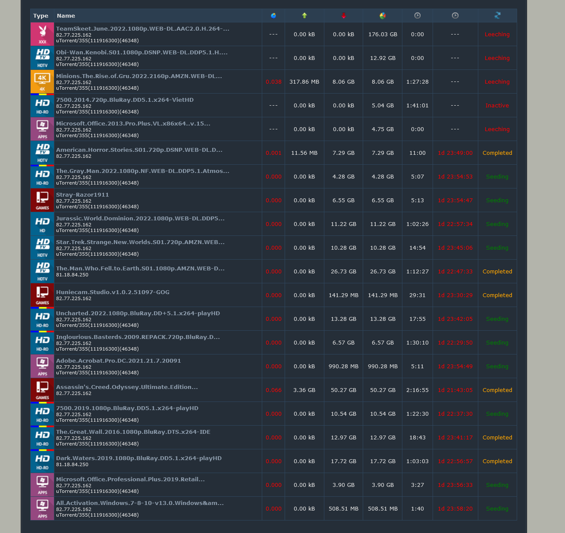
Task: Click HD icon beside Jurassic World Dominion
Action: coord(42,224)
